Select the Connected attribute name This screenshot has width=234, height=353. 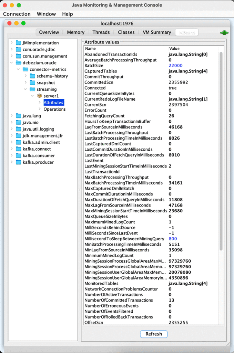95,88
